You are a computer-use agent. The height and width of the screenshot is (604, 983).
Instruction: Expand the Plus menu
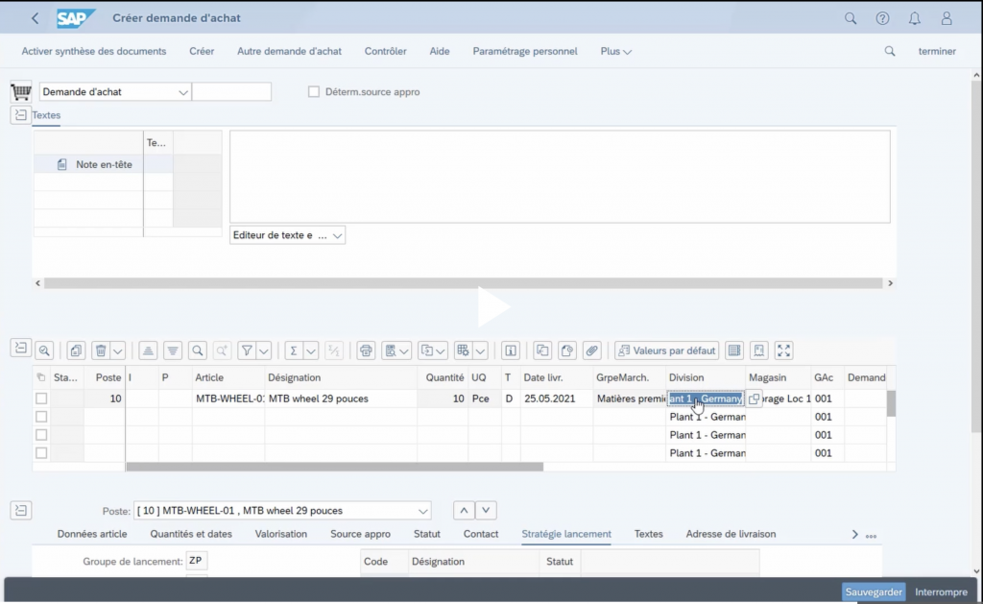615,51
